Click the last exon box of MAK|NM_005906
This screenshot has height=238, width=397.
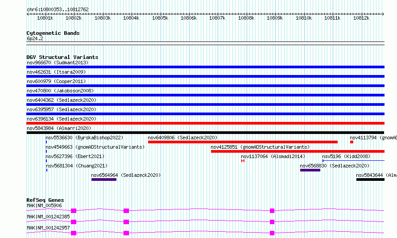click(272, 211)
